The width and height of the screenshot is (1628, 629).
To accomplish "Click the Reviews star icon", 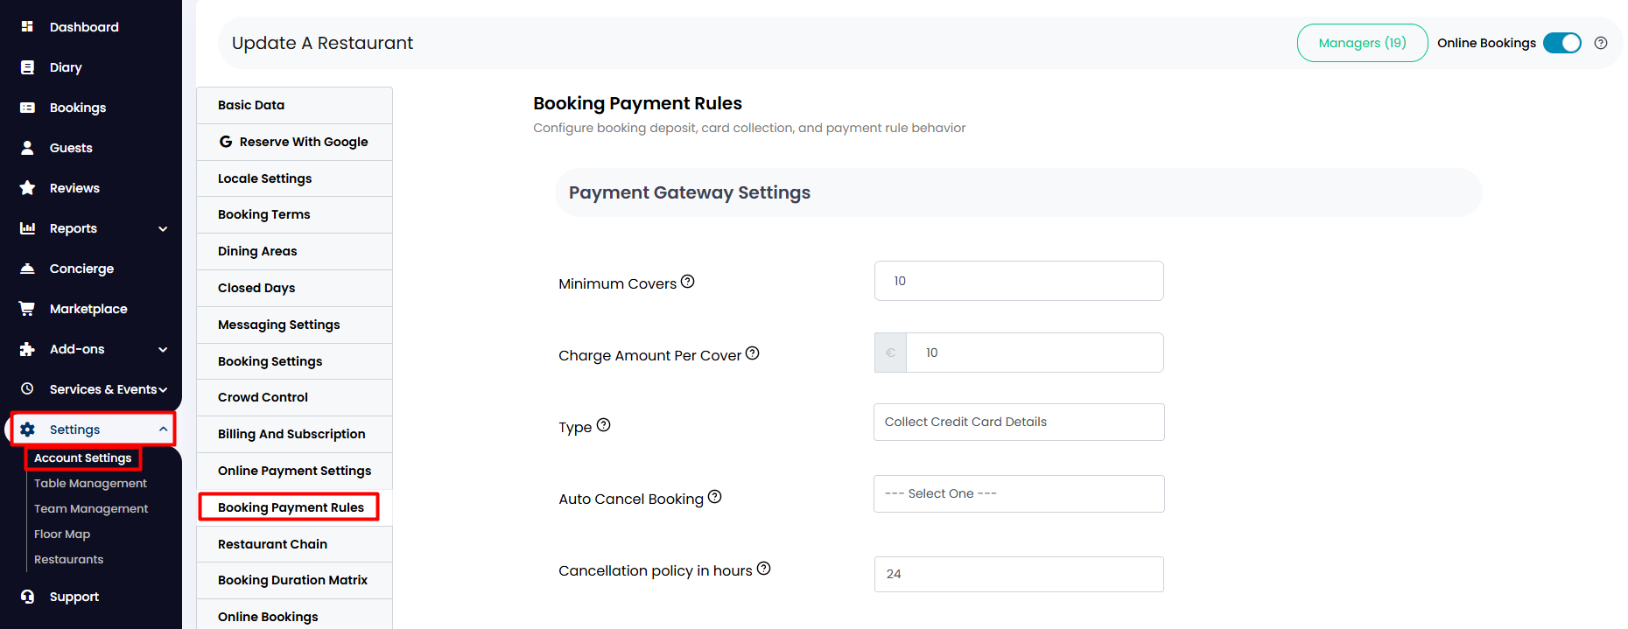I will pyautogui.click(x=27, y=188).
